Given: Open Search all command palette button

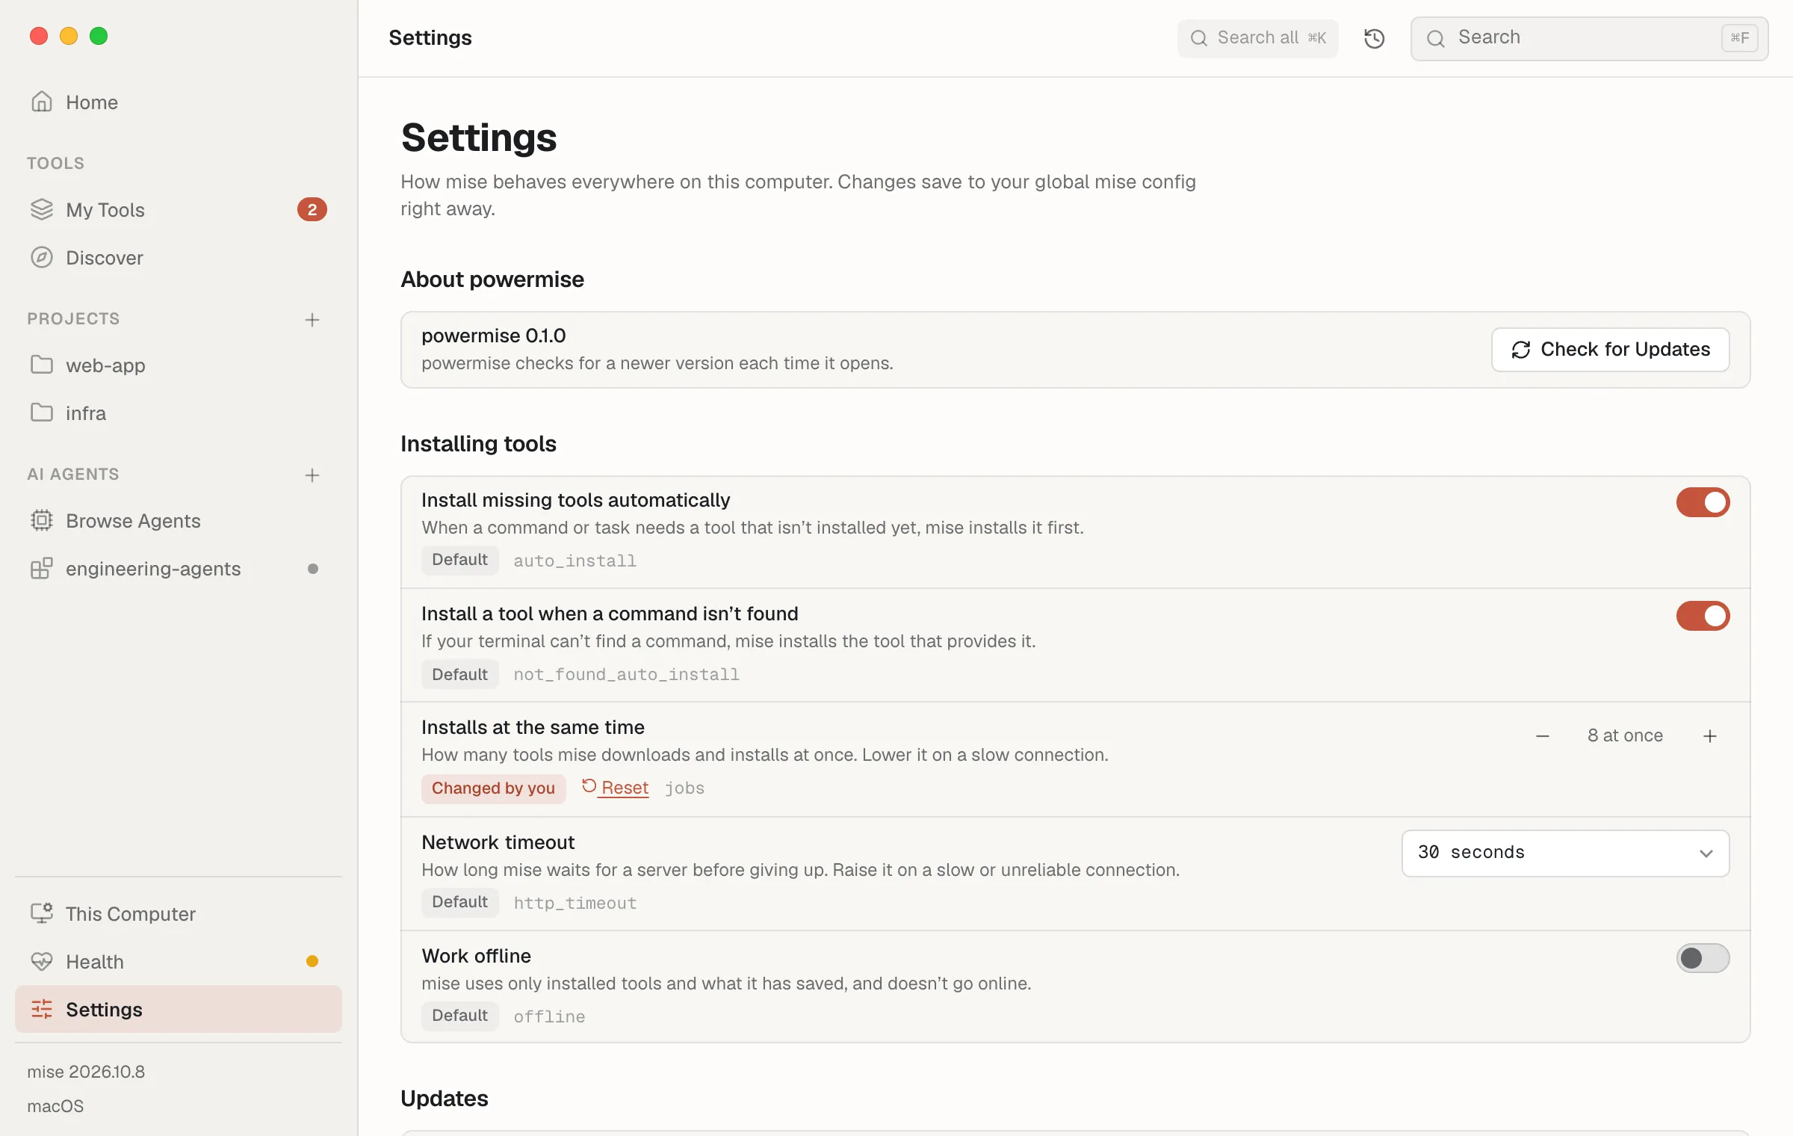Looking at the screenshot, I should click(x=1257, y=38).
